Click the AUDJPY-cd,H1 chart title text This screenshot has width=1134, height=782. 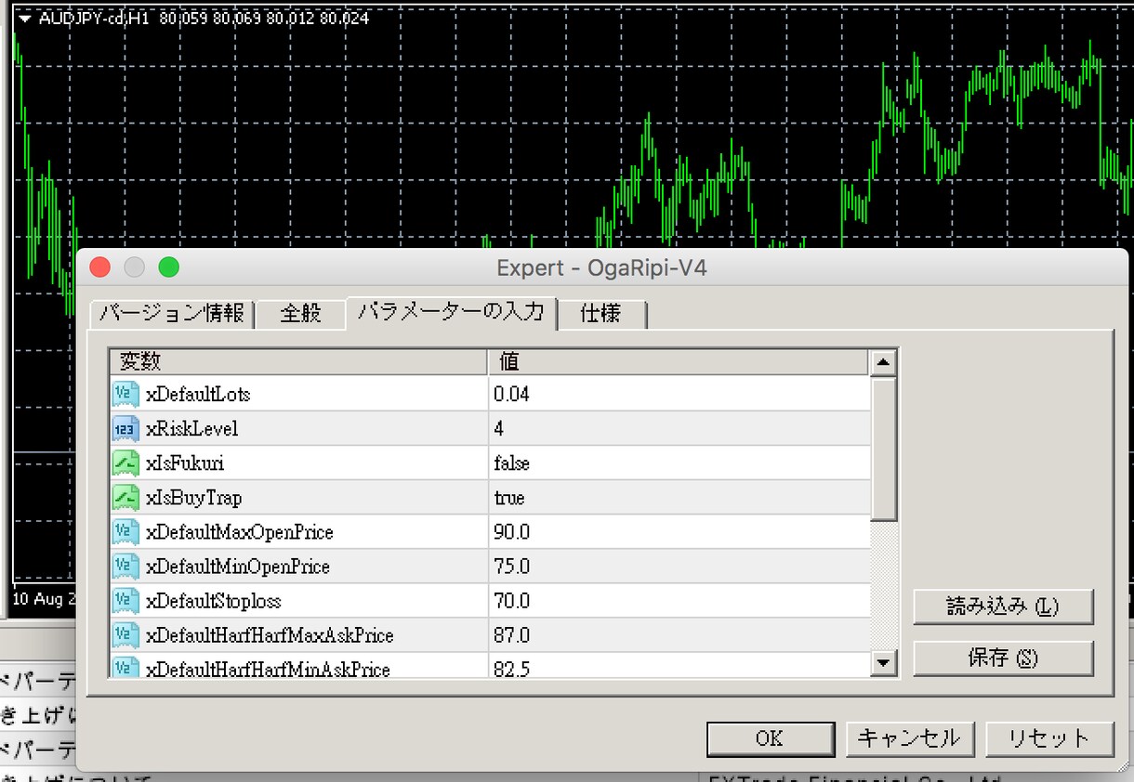(96, 19)
